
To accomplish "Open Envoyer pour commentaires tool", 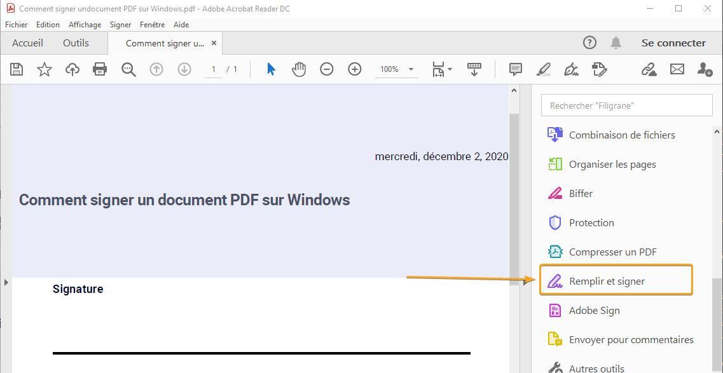I will 619,340.
